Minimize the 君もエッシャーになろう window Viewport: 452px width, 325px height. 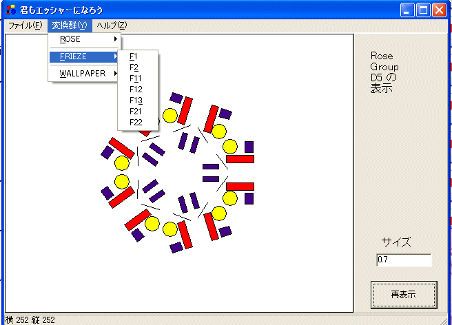407,10
